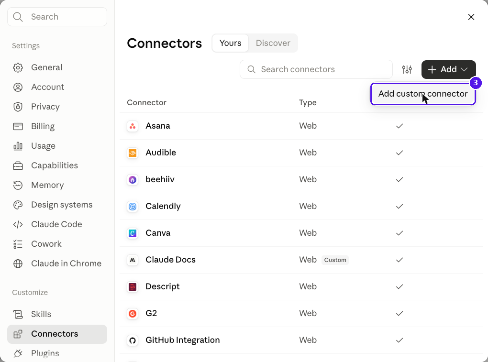Click the Skills scroll icon
The height and width of the screenshot is (362, 488).
18,314
